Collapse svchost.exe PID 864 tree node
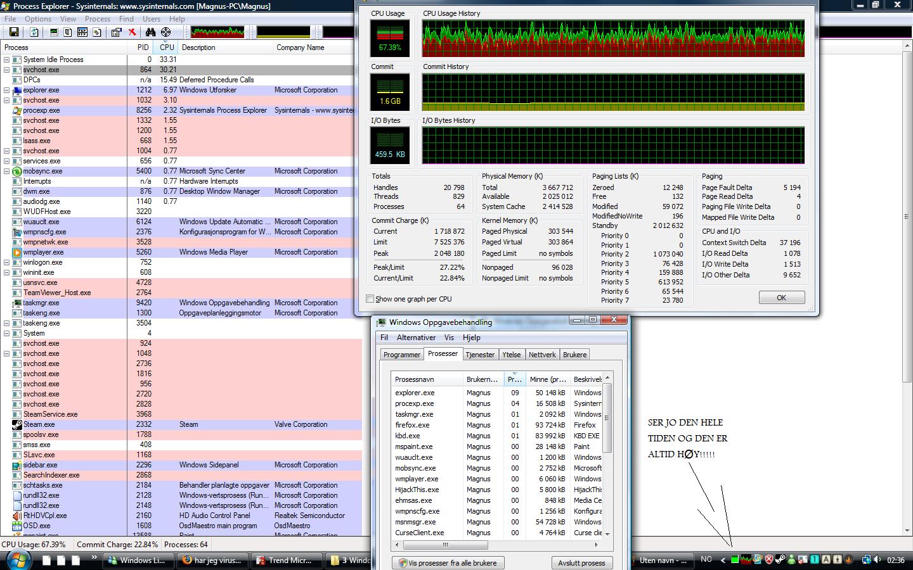The width and height of the screenshot is (913, 570). (x=7, y=70)
